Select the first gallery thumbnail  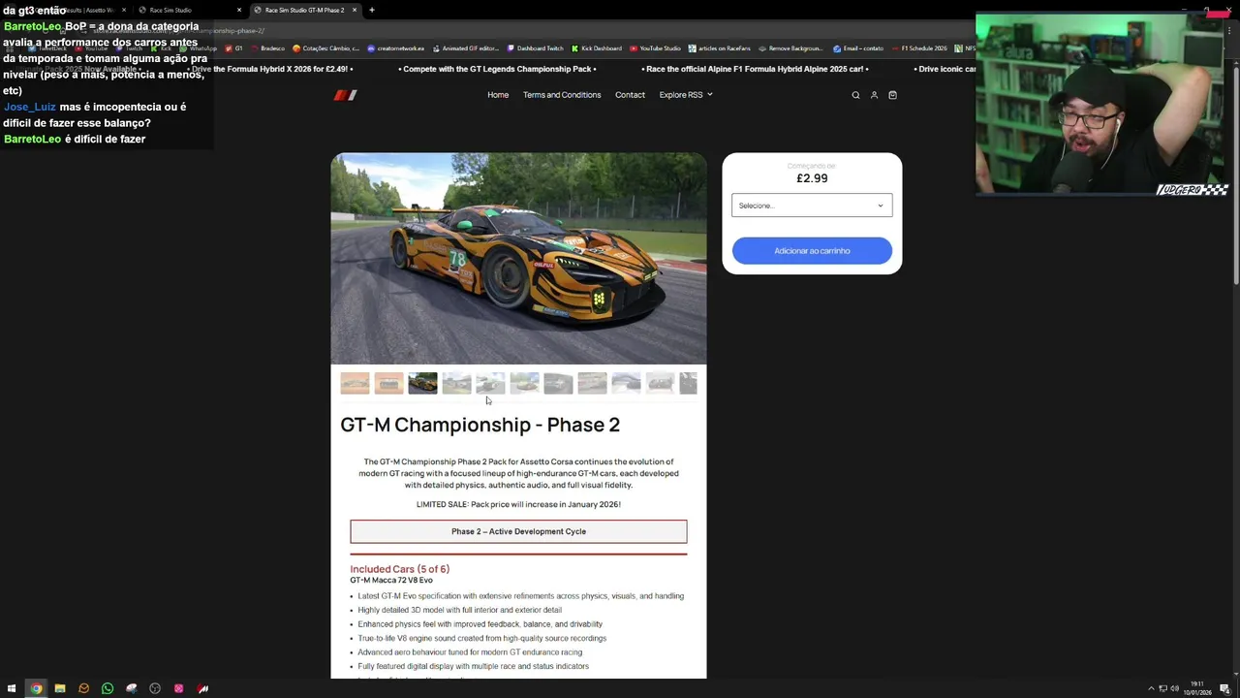[355, 384]
